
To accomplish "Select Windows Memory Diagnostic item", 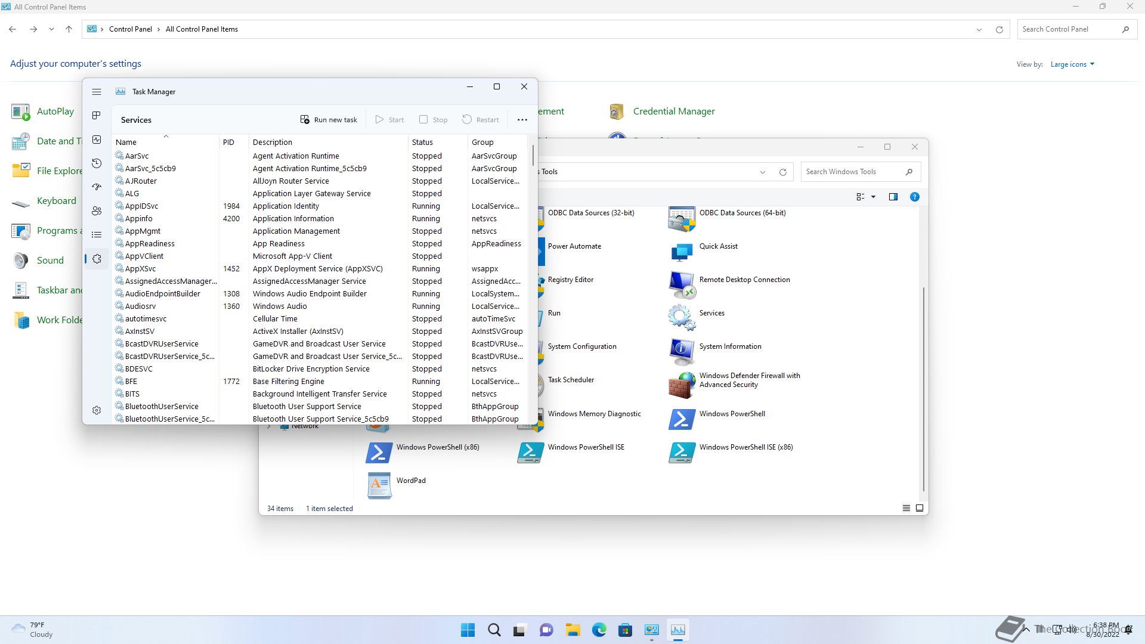I will (x=594, y=414).
